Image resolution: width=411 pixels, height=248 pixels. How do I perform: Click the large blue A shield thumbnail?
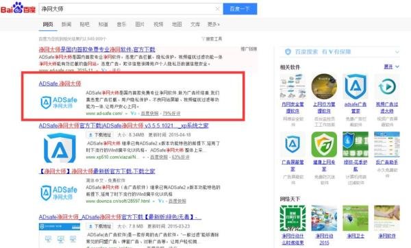[60, 148]
